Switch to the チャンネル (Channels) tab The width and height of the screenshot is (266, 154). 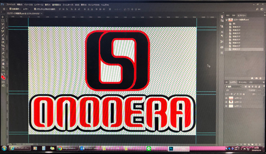[x=243, y=82]
